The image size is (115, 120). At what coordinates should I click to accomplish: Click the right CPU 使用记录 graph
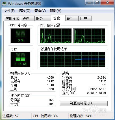pos(89,36)
